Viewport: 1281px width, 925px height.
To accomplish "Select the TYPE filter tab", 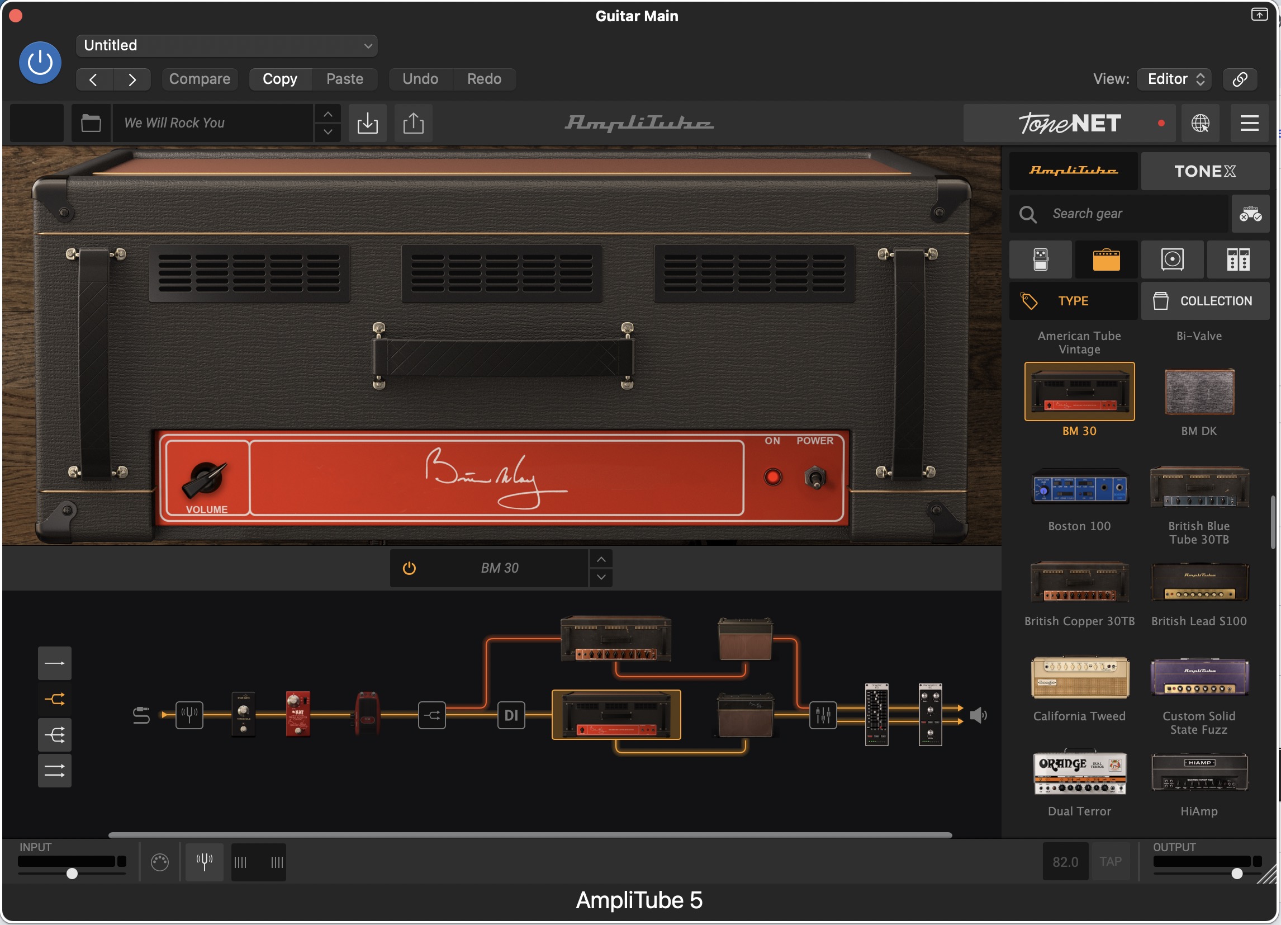I will (1073, 301).
